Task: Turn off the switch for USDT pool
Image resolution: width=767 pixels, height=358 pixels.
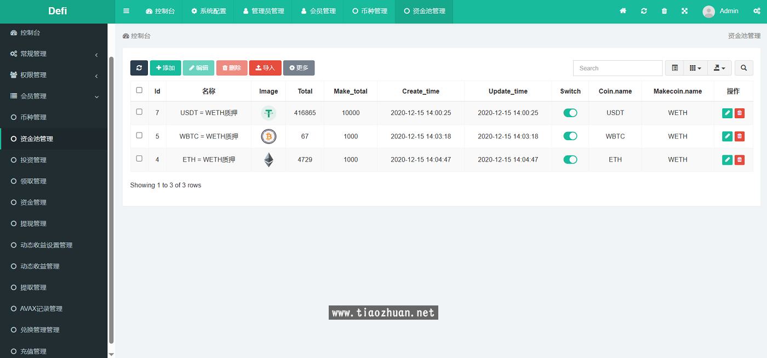Action: coord(570,113)
